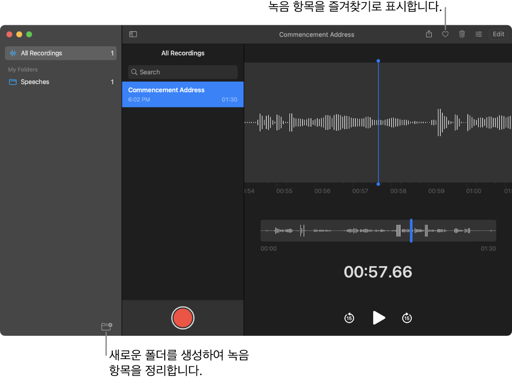Create a new folder for recordings

106,327
